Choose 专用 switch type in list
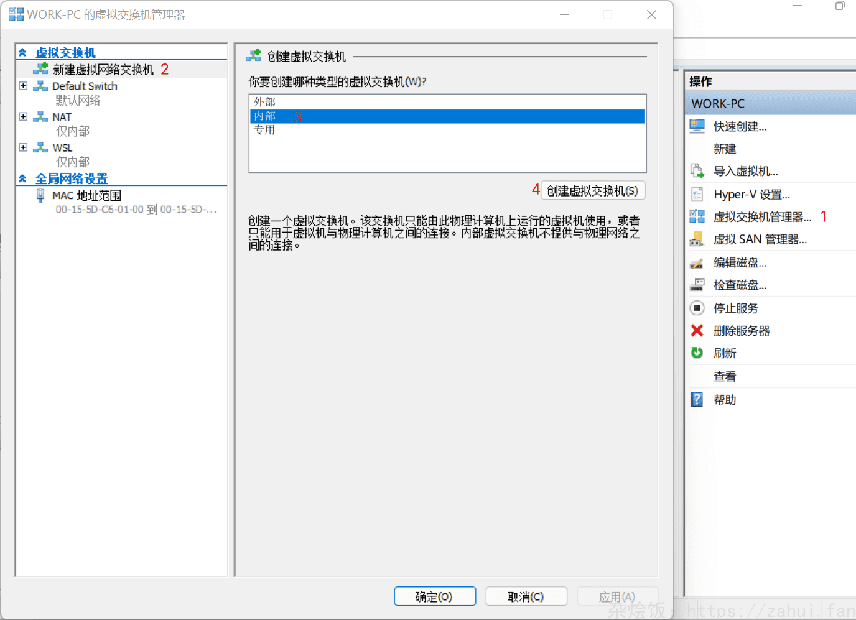This screenshot has height=620, width=856. (x=264, y=130)
